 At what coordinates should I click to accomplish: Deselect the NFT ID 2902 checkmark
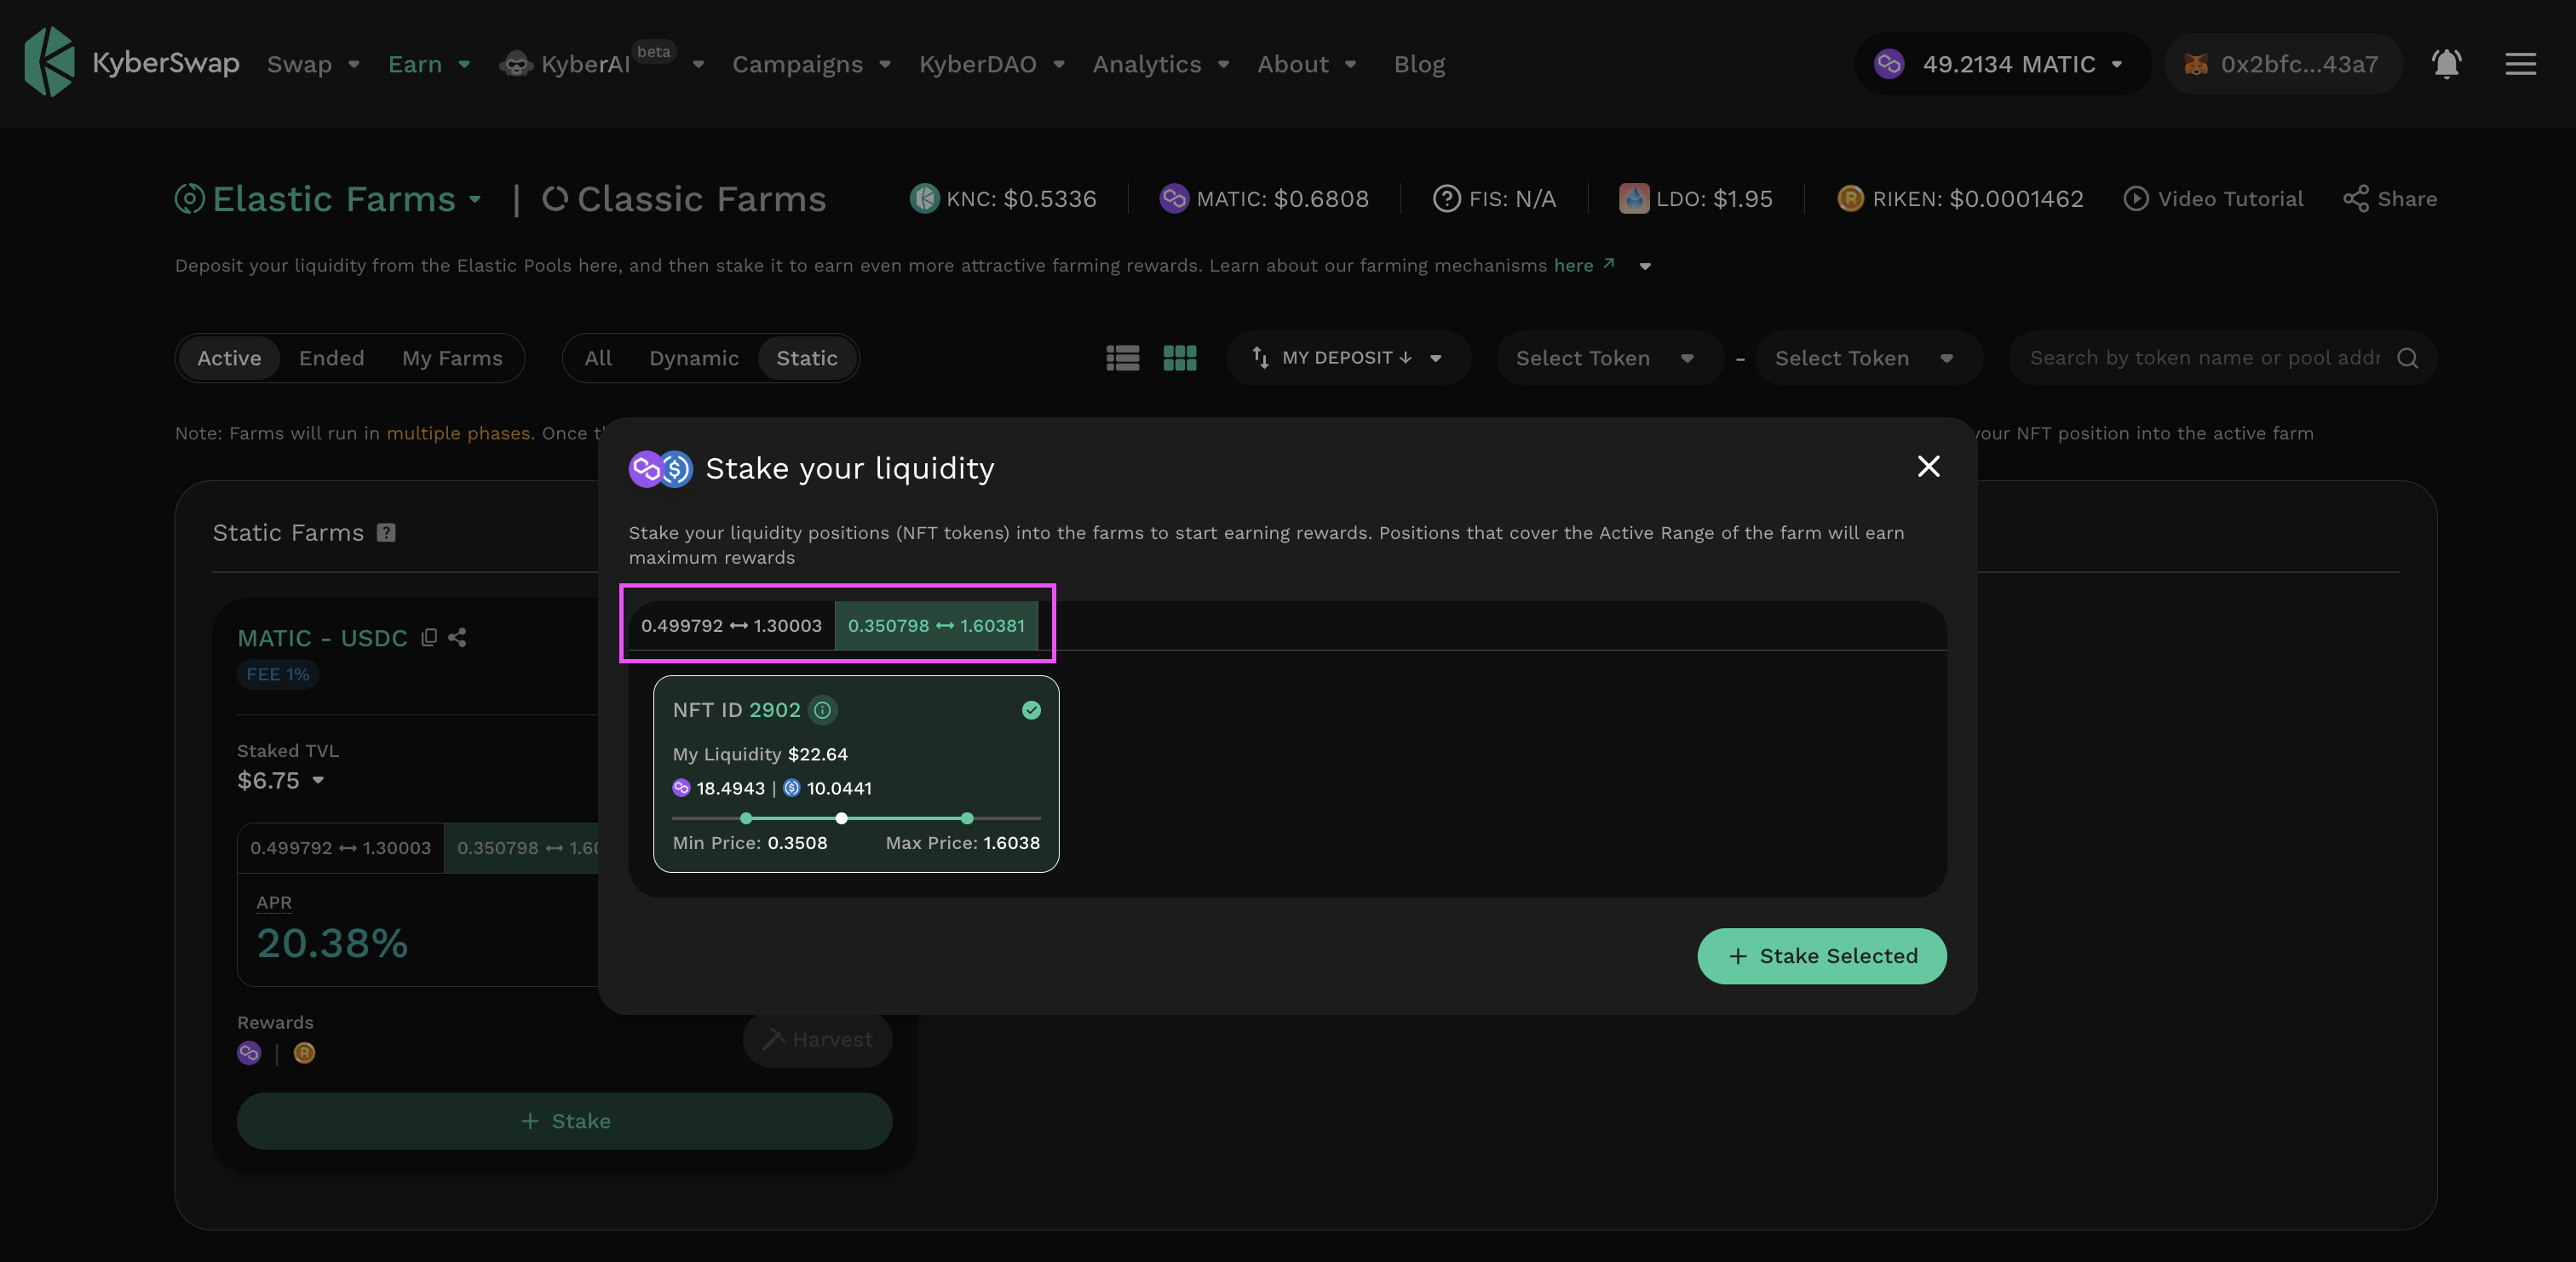tap(1031, 710)
